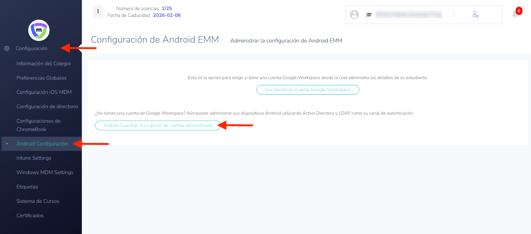Select Preferencias Globales in sidebar

(x=41, y=78)
